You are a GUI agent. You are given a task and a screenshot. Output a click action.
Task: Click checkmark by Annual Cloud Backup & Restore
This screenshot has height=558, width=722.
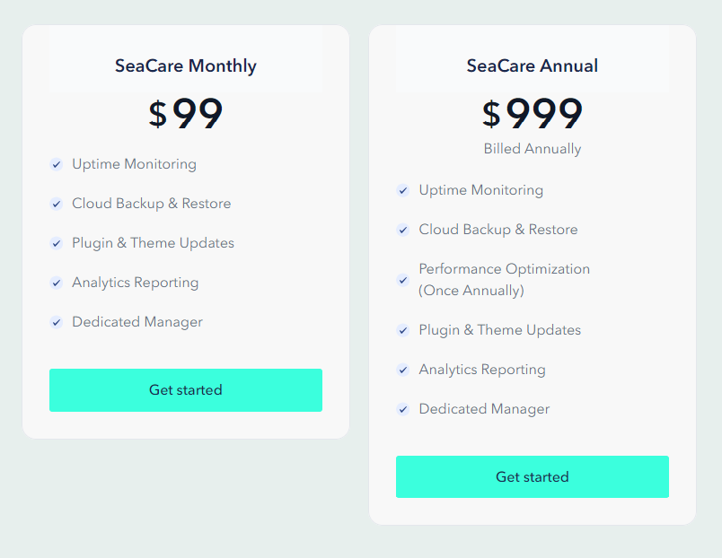tap(402, 230)
